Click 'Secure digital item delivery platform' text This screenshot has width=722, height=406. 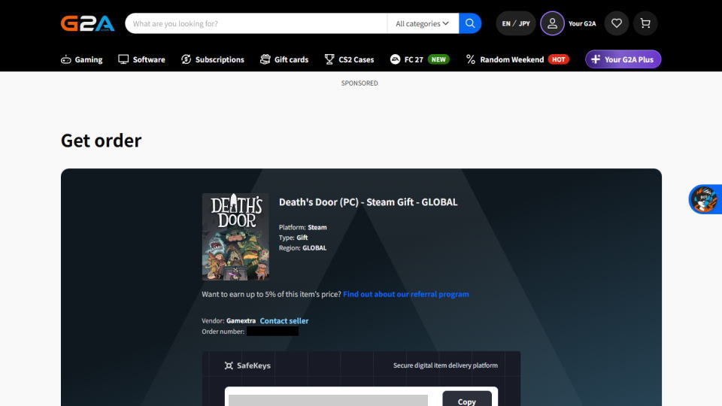pos(445,365)
